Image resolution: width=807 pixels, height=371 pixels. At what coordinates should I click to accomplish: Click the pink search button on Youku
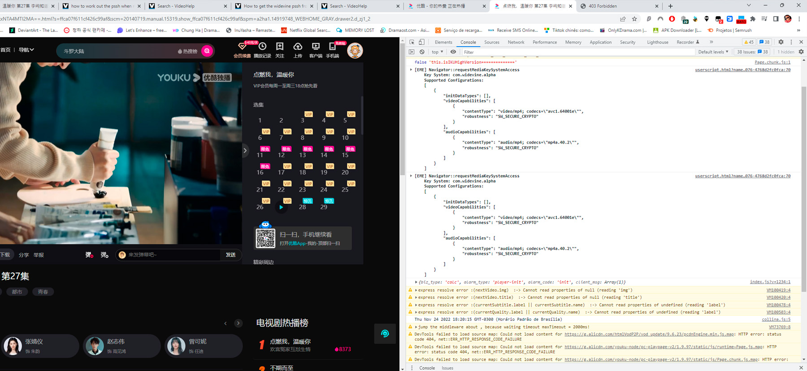click(207, 51)
